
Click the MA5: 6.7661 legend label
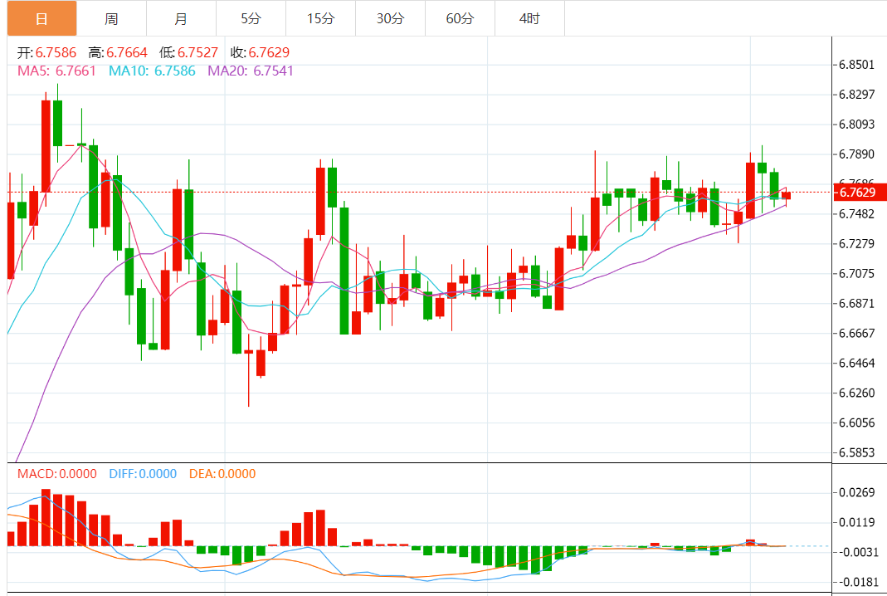pyautogui.click(x=56, y=71)
